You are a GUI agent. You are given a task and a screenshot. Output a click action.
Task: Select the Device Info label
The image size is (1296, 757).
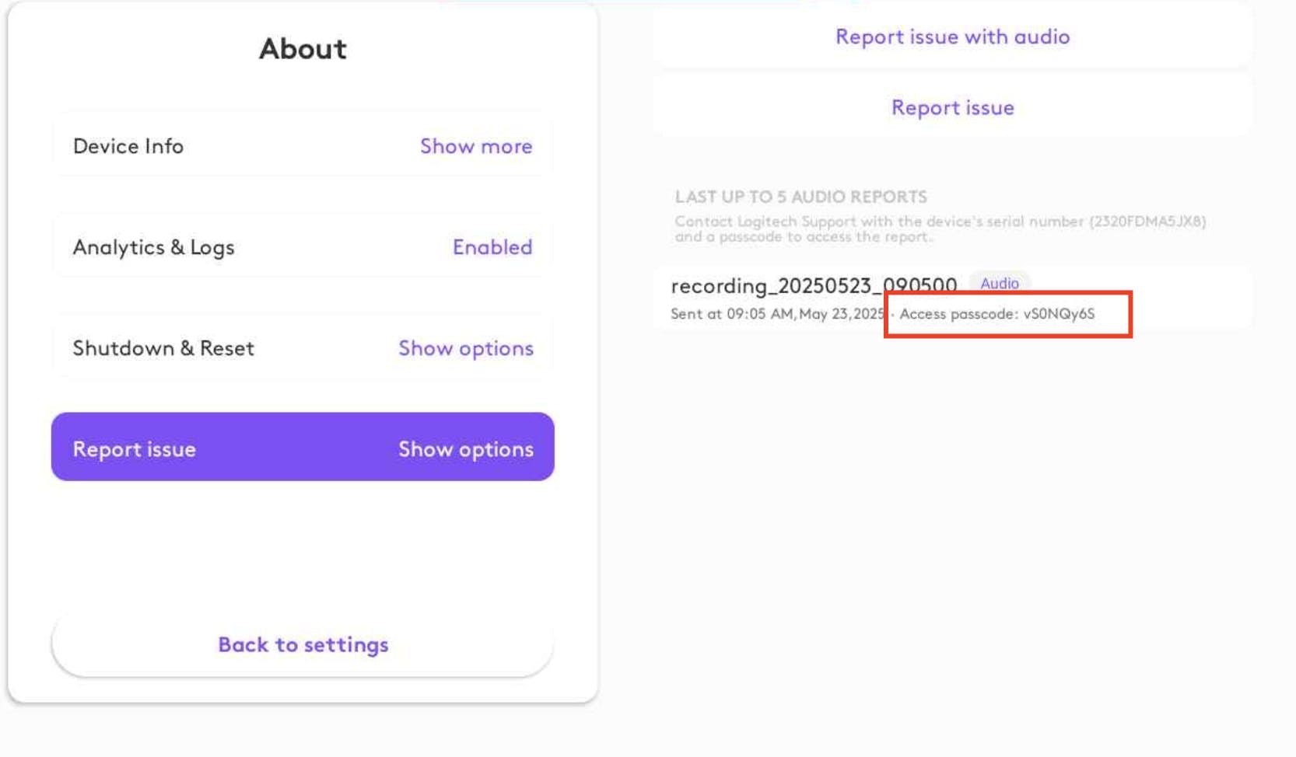pos(128,146)
